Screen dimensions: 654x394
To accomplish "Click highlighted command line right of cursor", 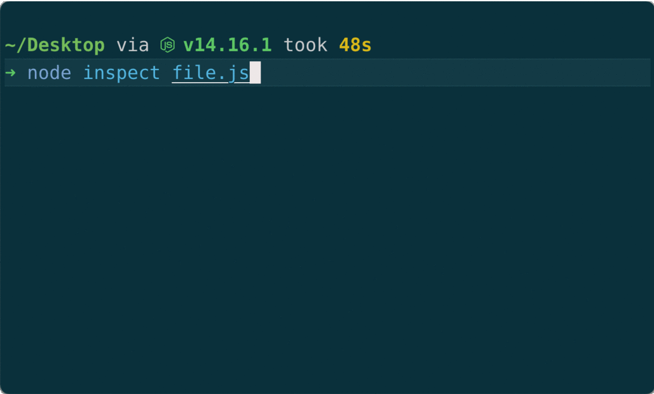I will click(443, 73).
